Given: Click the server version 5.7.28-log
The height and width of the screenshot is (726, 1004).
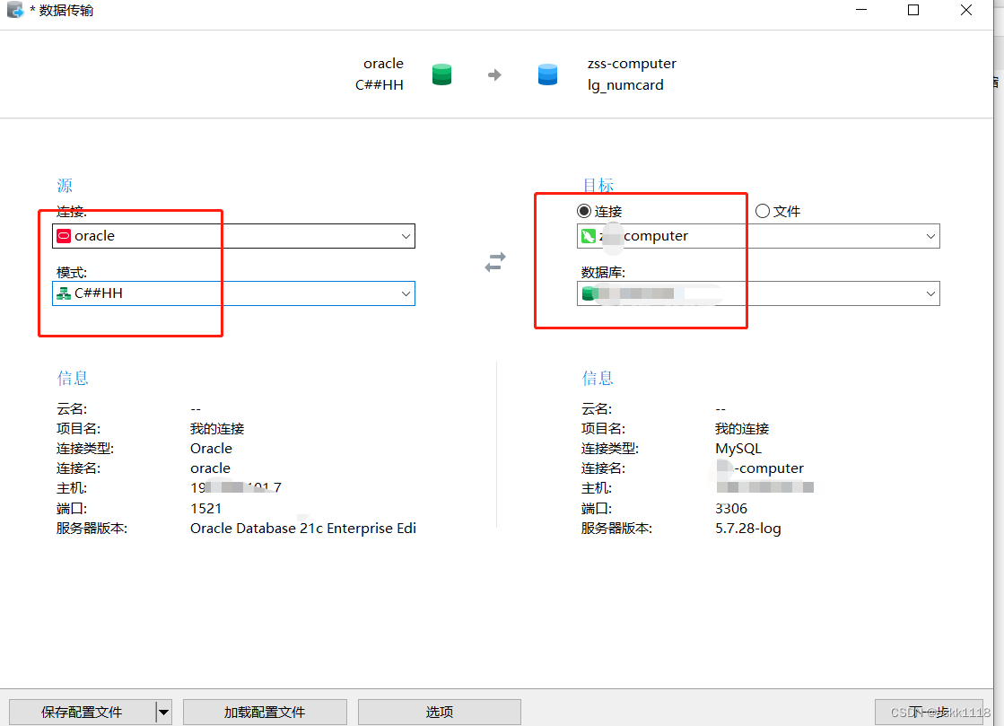Looking at the screenshot, I should 748,529.
